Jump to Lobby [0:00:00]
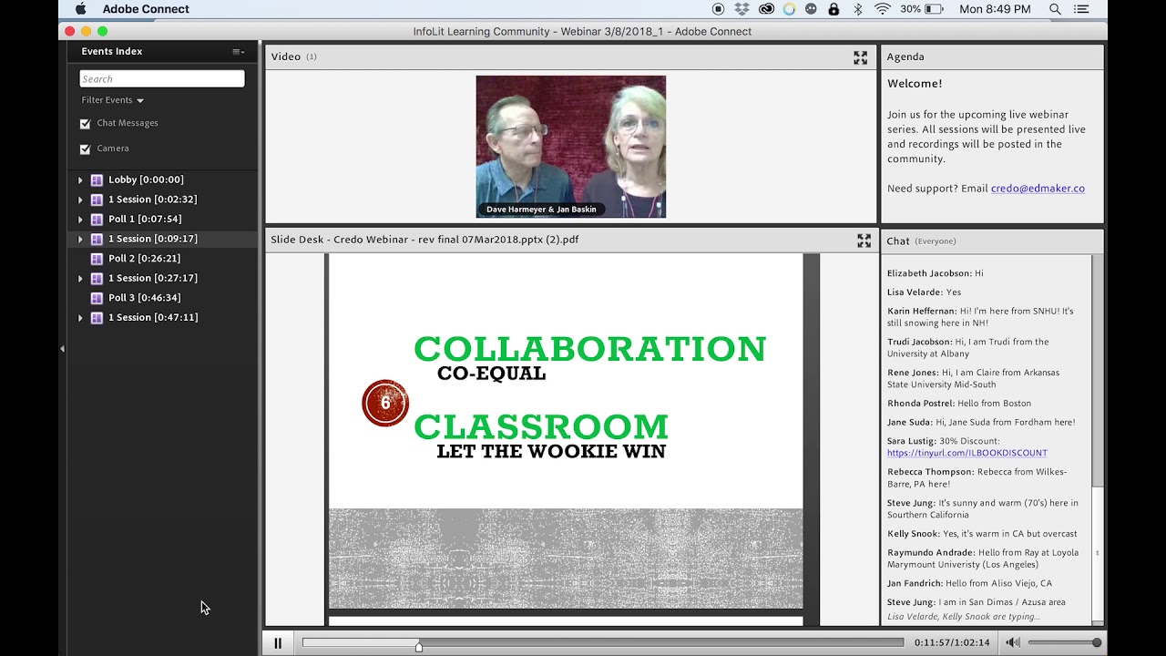The image size is (1166, 656). (x=146, y=180)
